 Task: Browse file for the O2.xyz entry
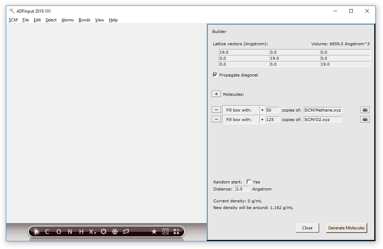[x=365, y=120]
